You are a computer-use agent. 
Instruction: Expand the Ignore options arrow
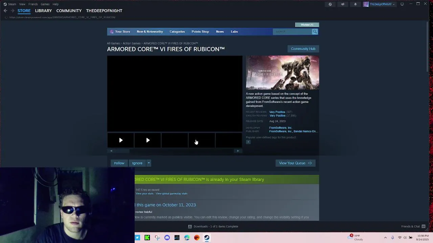click(149, 163)
